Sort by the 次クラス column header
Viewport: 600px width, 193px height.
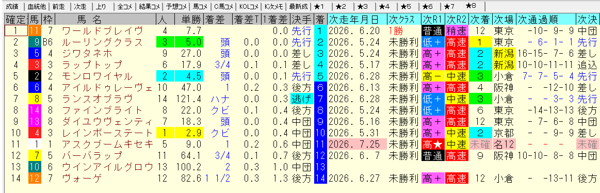point(403,20)
